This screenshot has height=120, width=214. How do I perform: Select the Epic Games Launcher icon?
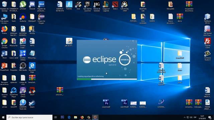click(x=88, y=6)
